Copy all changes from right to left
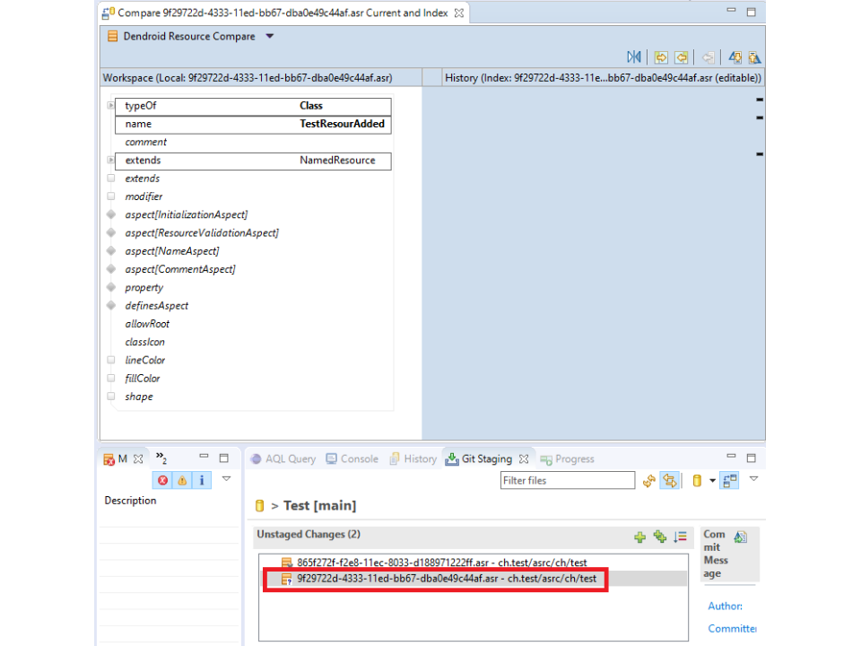This screenshot has width=861, height=646. [x=682, y=57]
